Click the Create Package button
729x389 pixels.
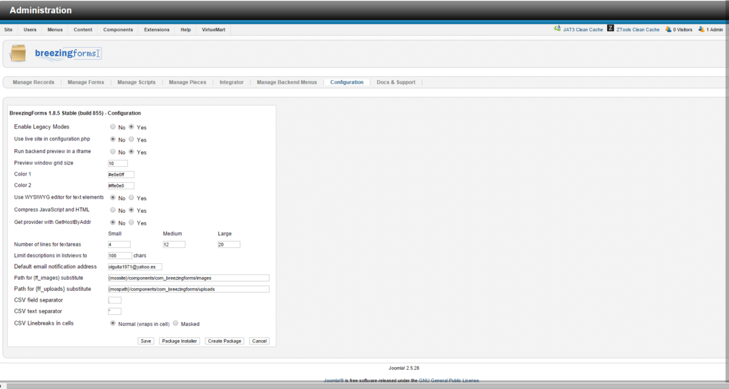coord(225,341)
